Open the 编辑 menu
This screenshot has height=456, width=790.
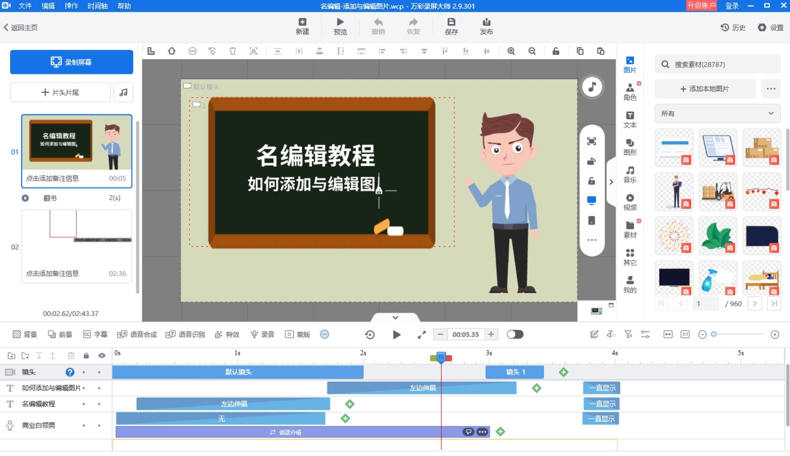(x=48, y=6)
